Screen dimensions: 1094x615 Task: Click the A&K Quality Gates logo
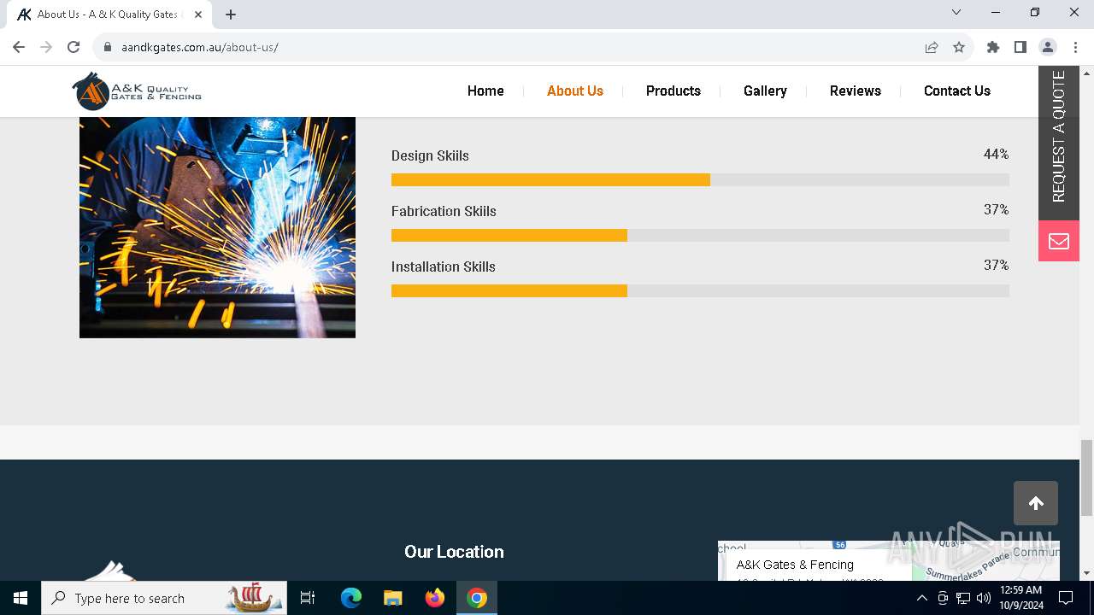click(137, 91)
